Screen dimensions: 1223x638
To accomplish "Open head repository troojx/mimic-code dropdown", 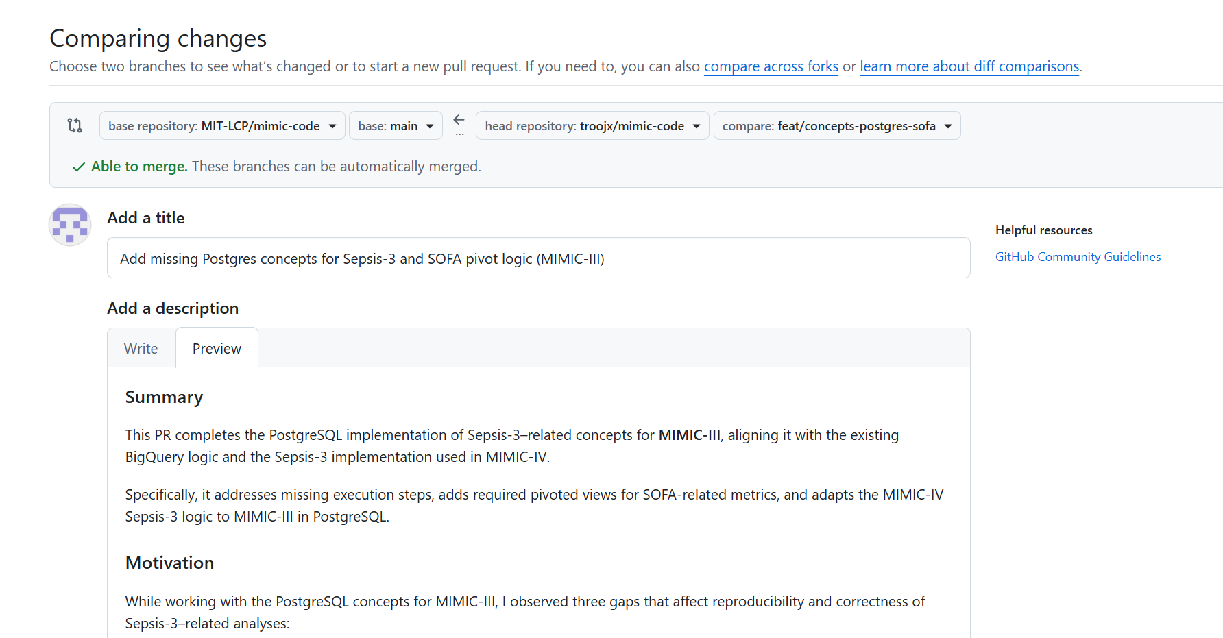I will click(592, 126).
